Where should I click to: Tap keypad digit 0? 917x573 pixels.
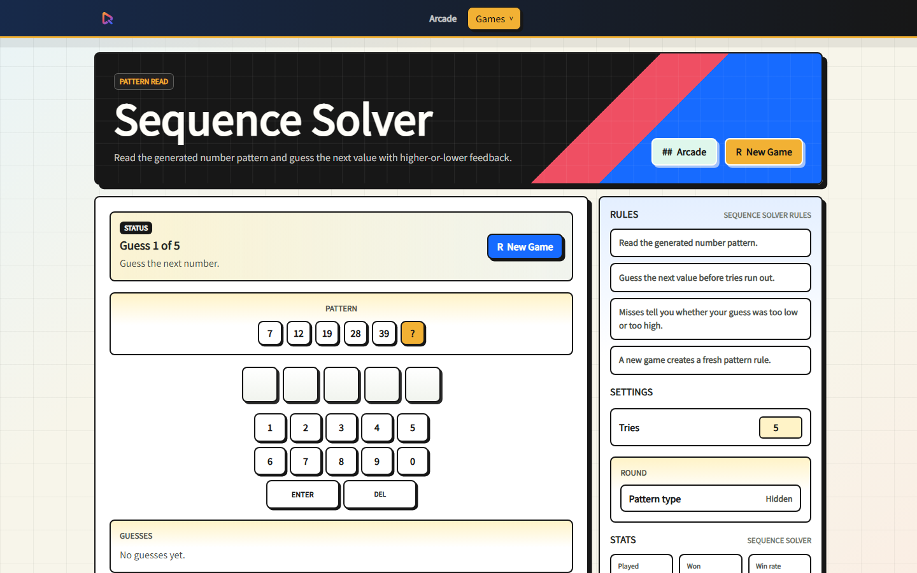(413, 462)
